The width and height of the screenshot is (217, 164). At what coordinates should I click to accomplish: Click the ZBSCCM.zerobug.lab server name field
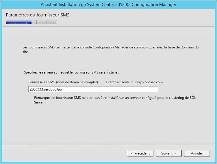pyautogui.click(x=93, y=89)
